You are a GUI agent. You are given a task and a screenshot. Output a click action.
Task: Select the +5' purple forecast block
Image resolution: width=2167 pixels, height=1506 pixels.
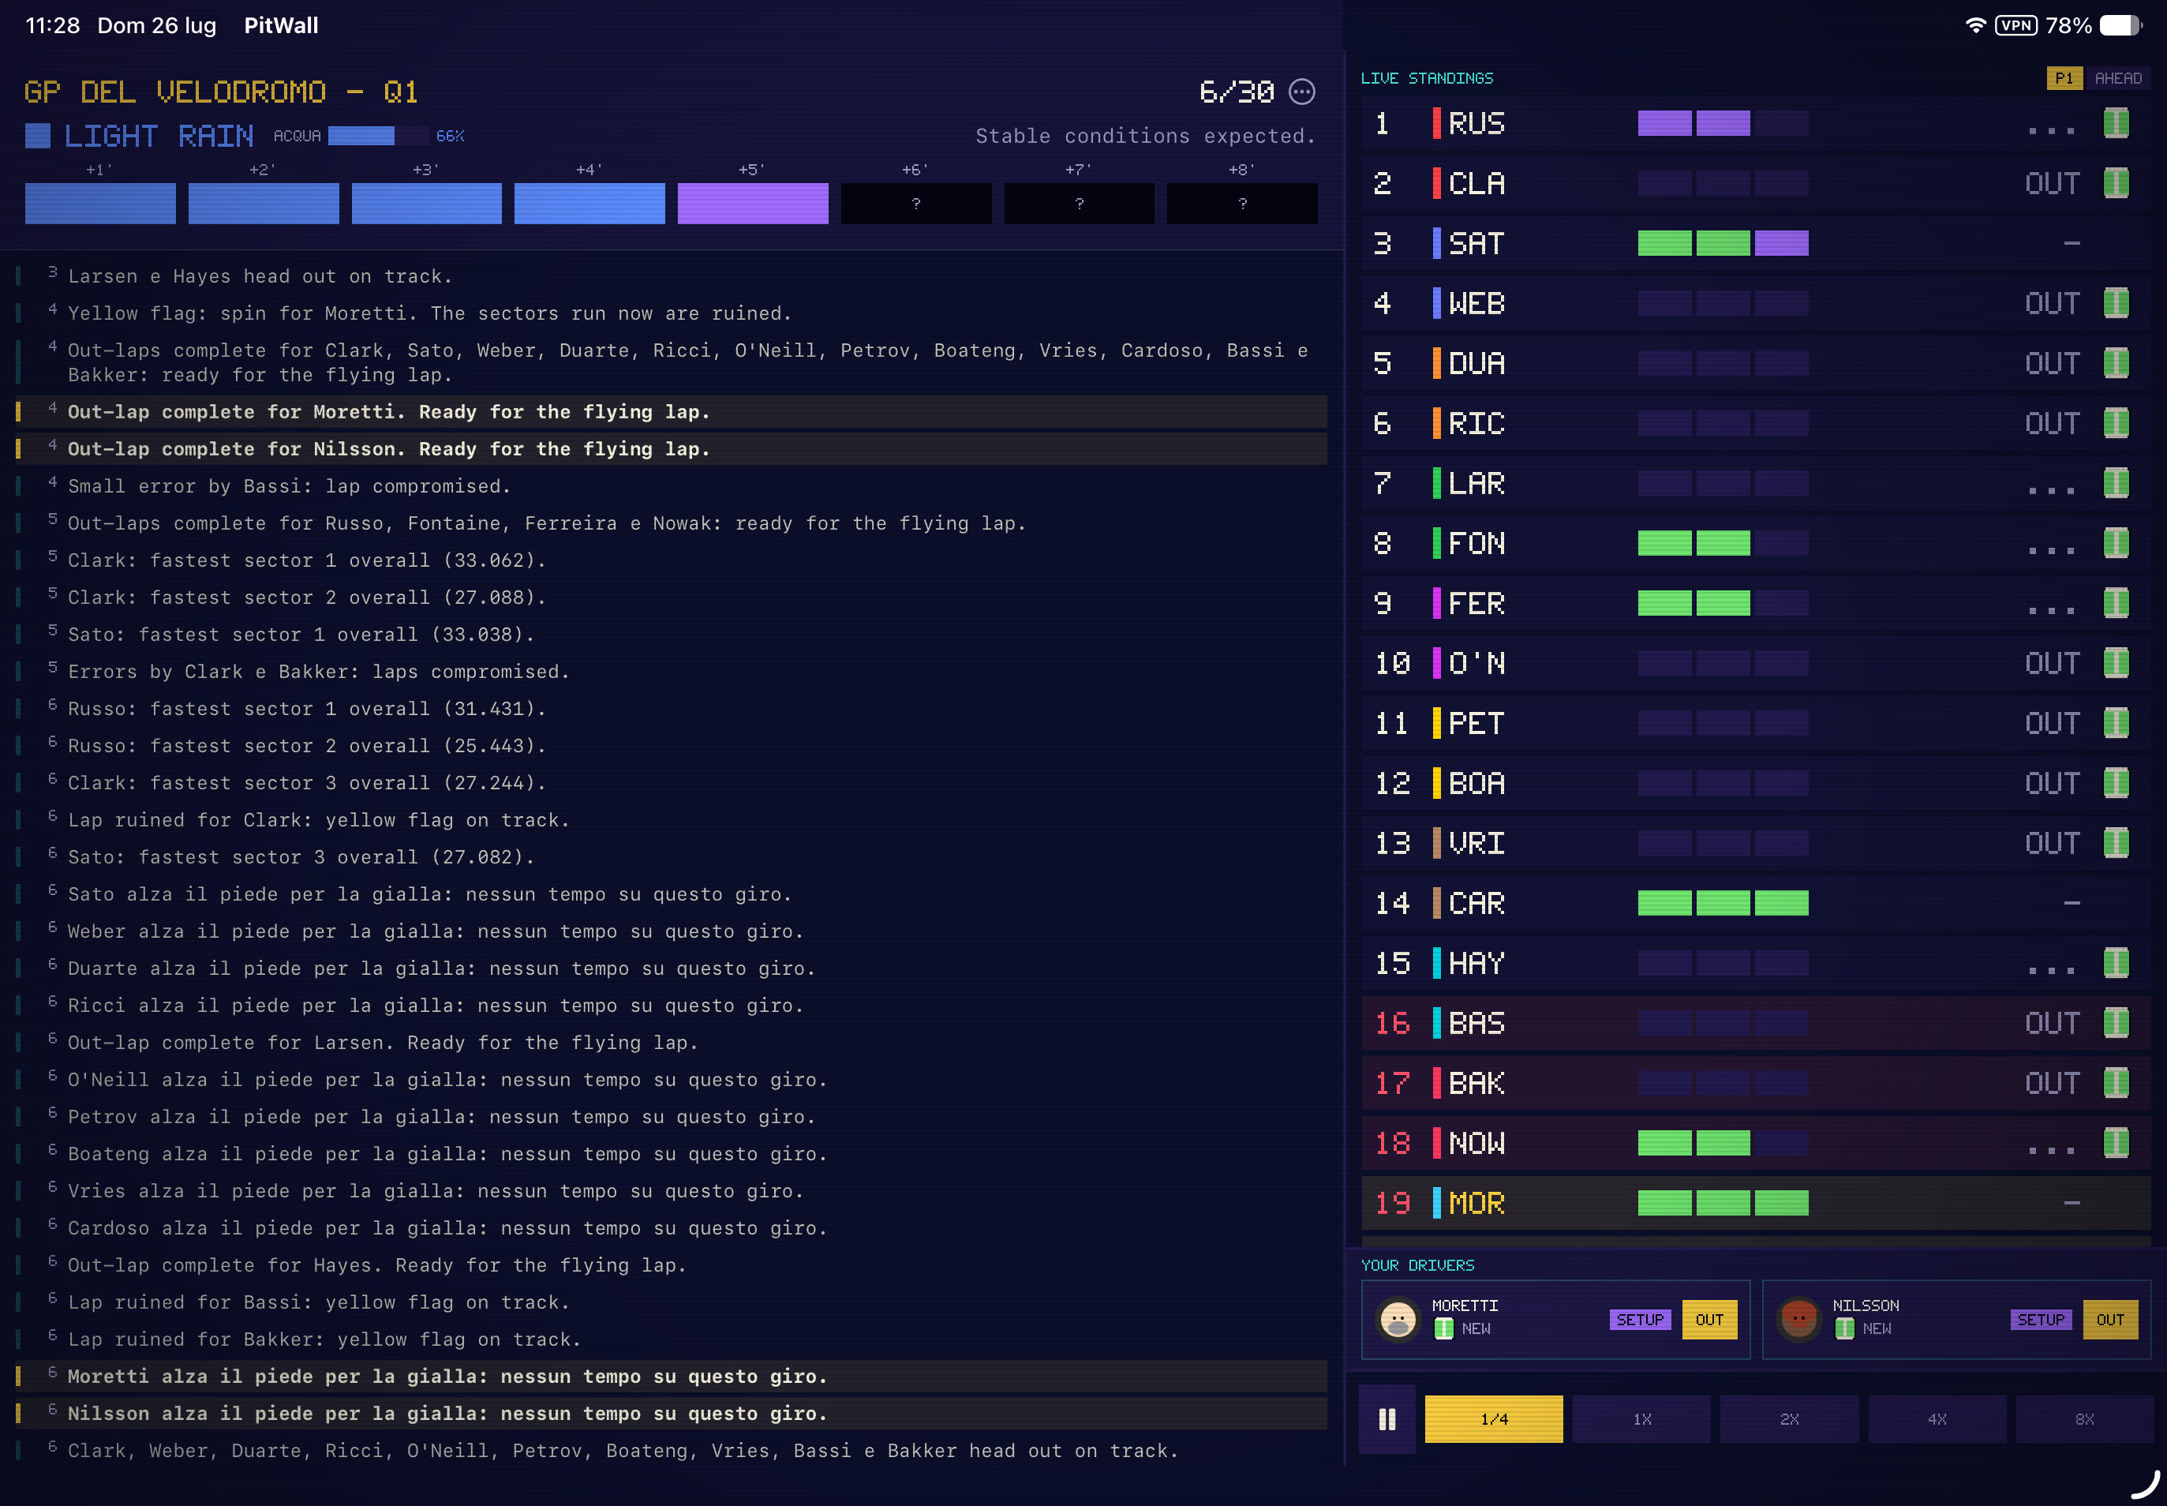click(x=753, y=203)
